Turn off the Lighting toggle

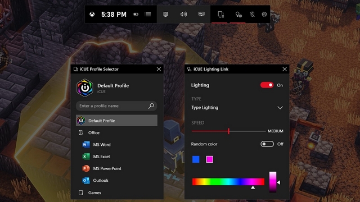click(x=267, y=85)
